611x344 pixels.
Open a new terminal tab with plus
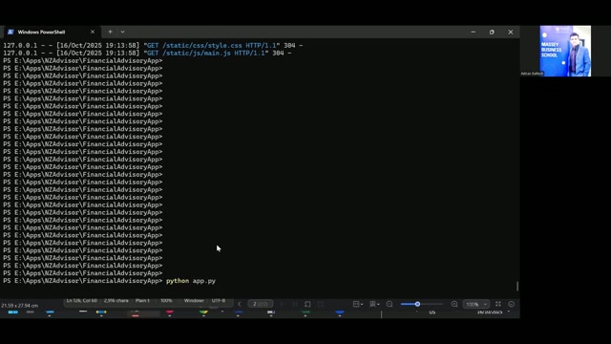click(x=111, y=32)
